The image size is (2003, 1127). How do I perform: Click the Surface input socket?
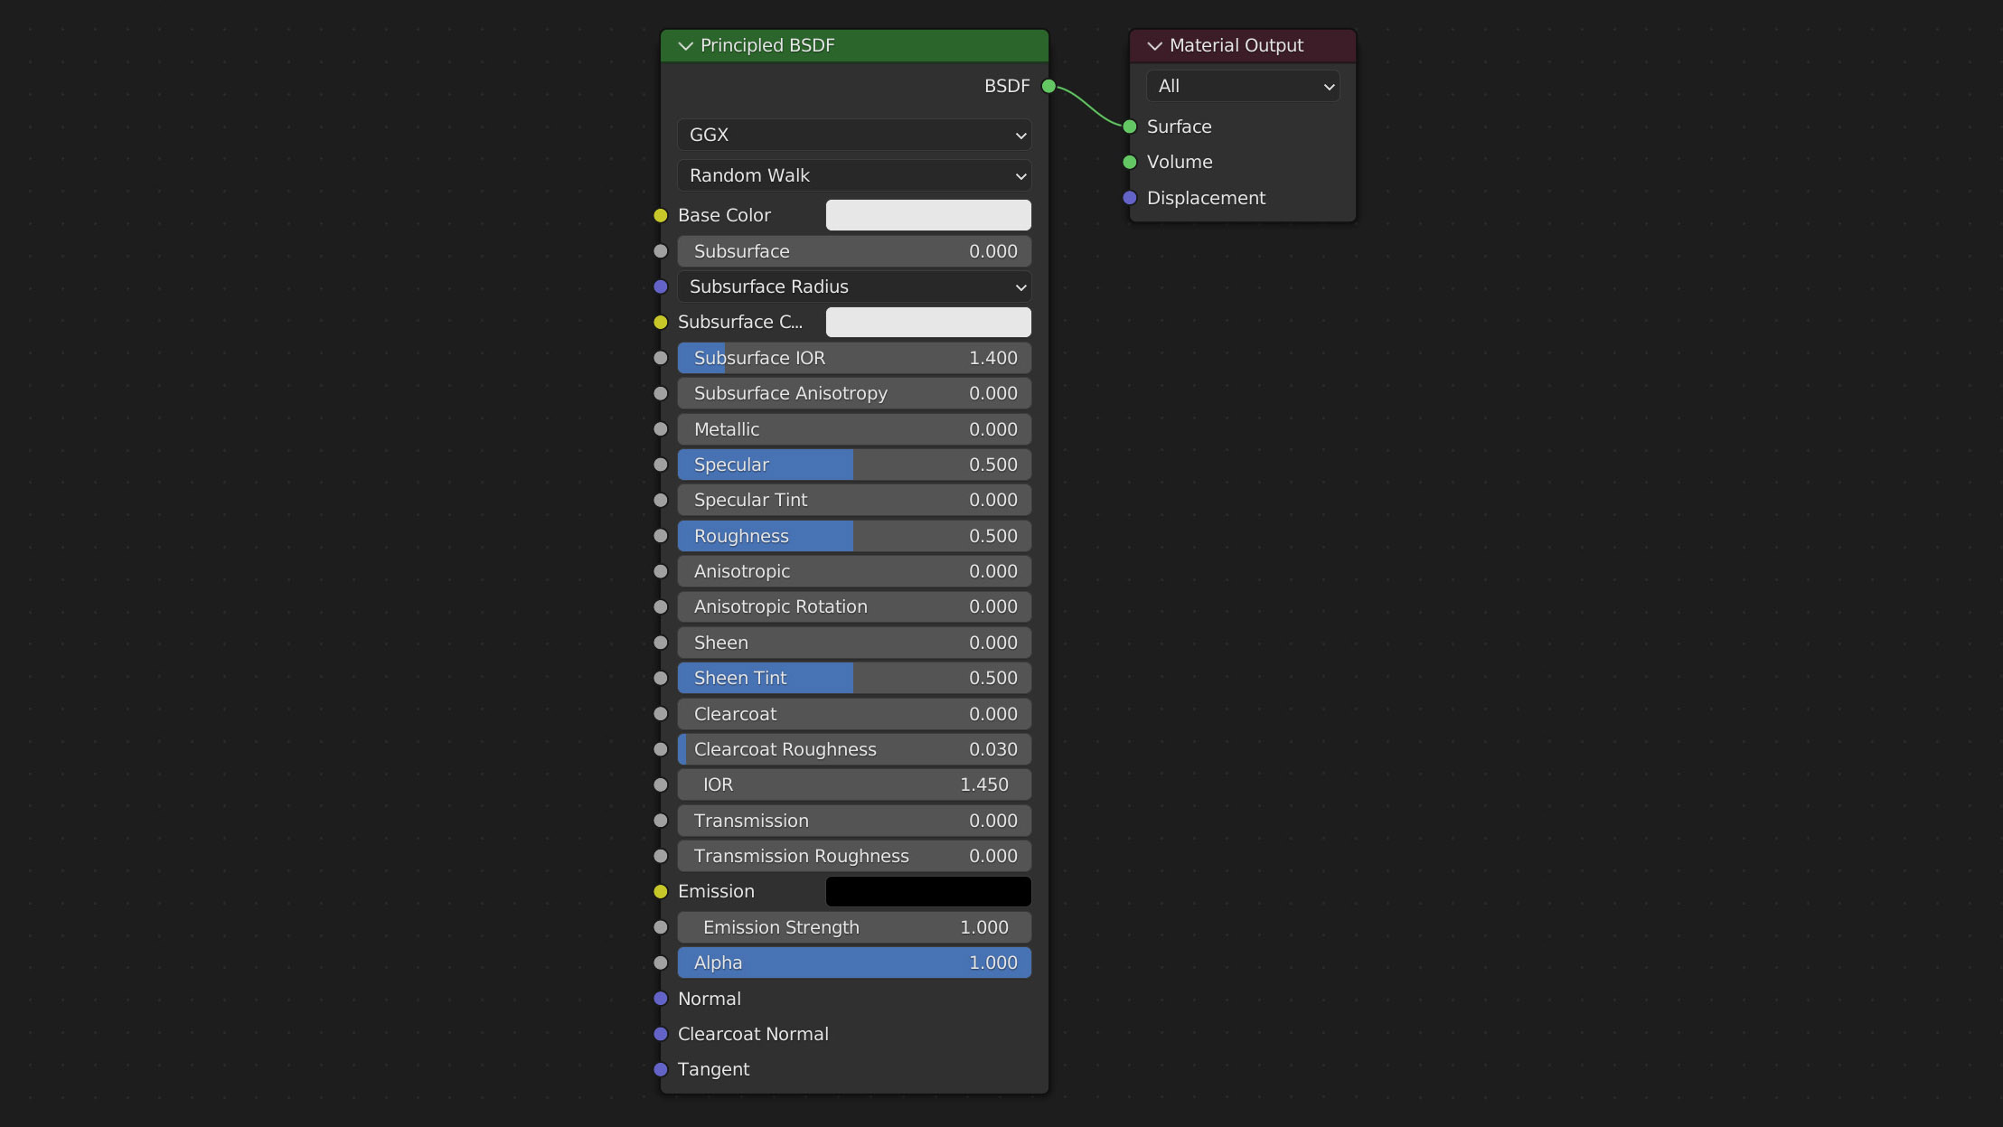tap(1130, 127)
